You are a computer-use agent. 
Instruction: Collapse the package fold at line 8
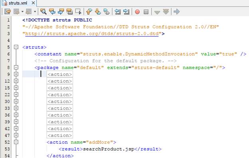click(16, 67)
